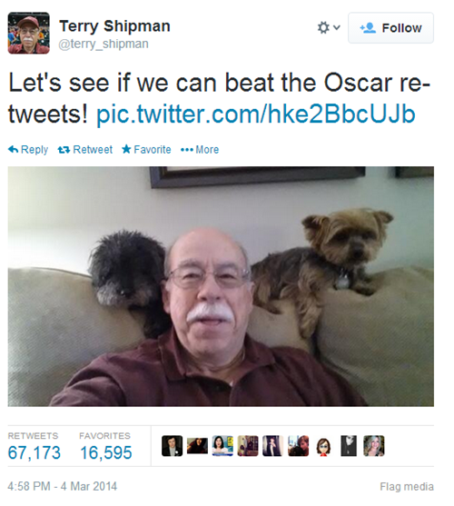
Task: Open the 4:58 PM - 4 Mar 2014 timestamp
Action: click(x=63, y=486)
